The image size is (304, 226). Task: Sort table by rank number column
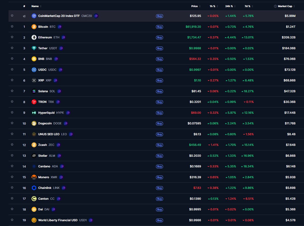pyautogui.click(x=24, y=6)
